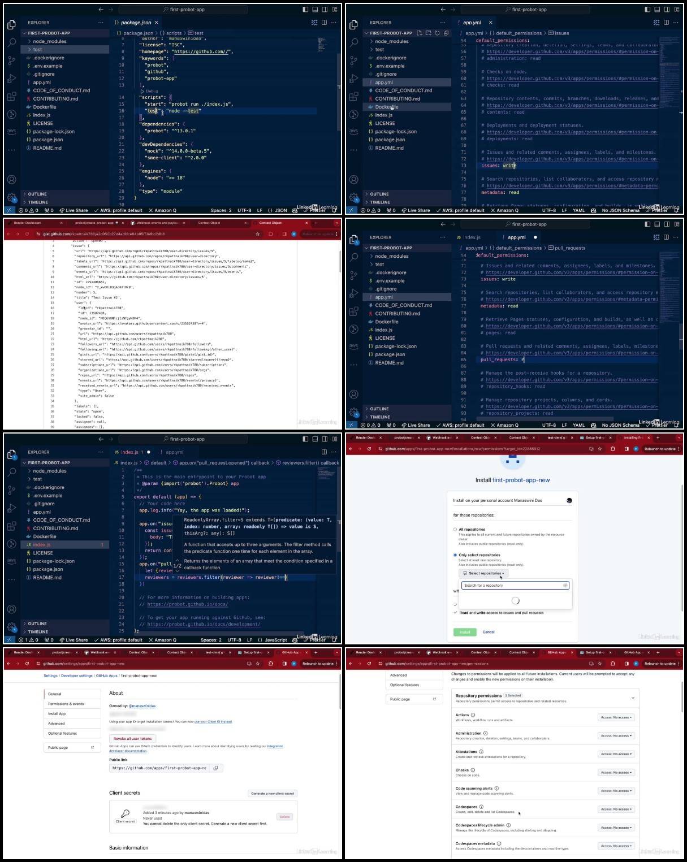Image resolution: width=687 pixels, height=862 pixels.
Task: Open the Select repositories dropdown
Action: click(x=483, y=573)
